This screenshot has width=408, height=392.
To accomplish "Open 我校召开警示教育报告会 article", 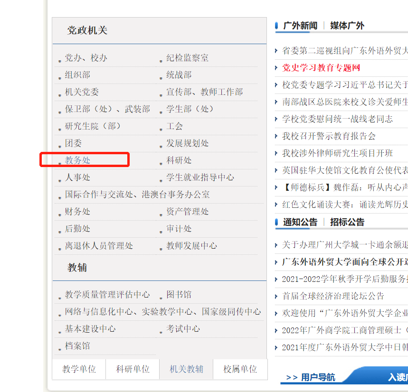I will (329, 136).
